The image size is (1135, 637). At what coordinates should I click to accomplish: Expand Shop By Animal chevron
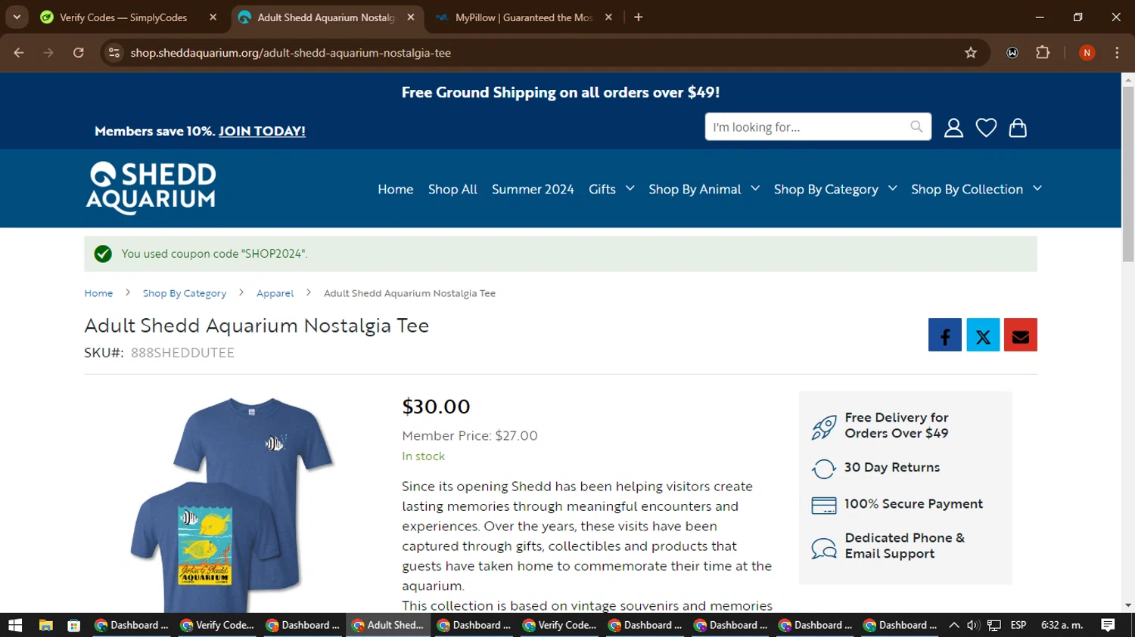pos(755,188)
